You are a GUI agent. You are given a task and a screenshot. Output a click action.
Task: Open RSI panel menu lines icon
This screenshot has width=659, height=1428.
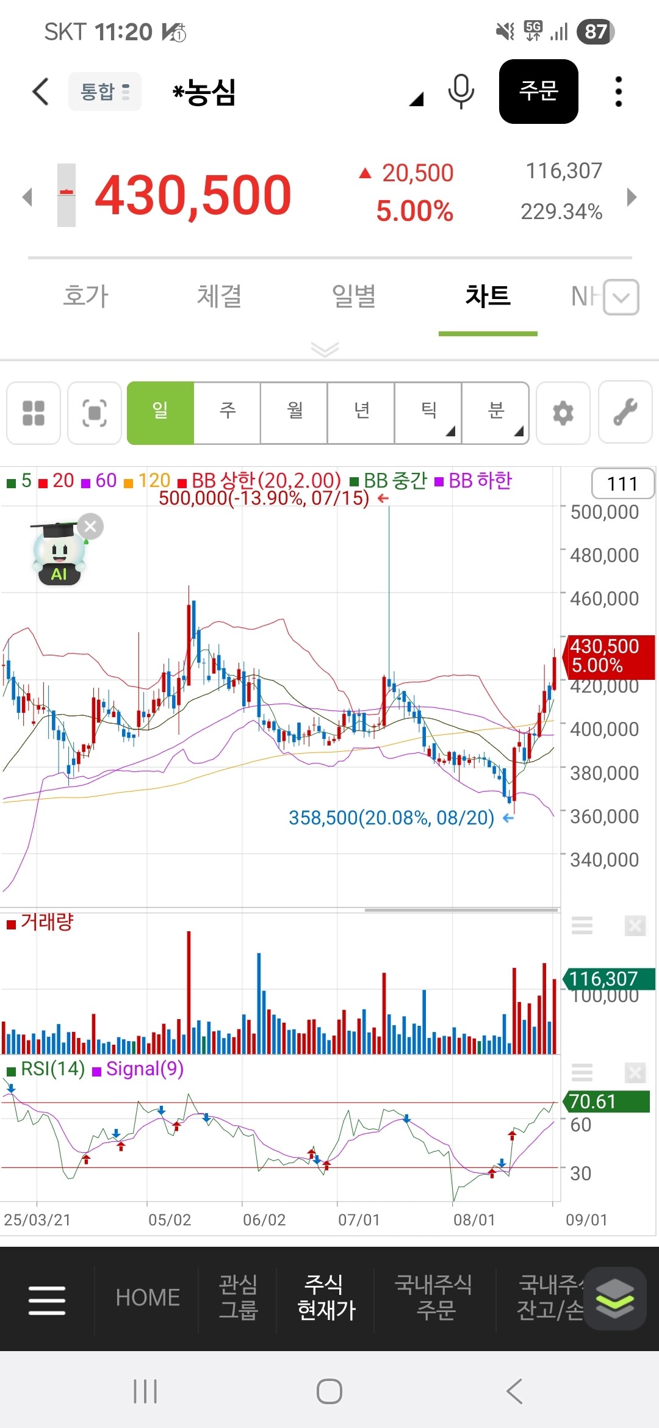(x=582, y=1072)
